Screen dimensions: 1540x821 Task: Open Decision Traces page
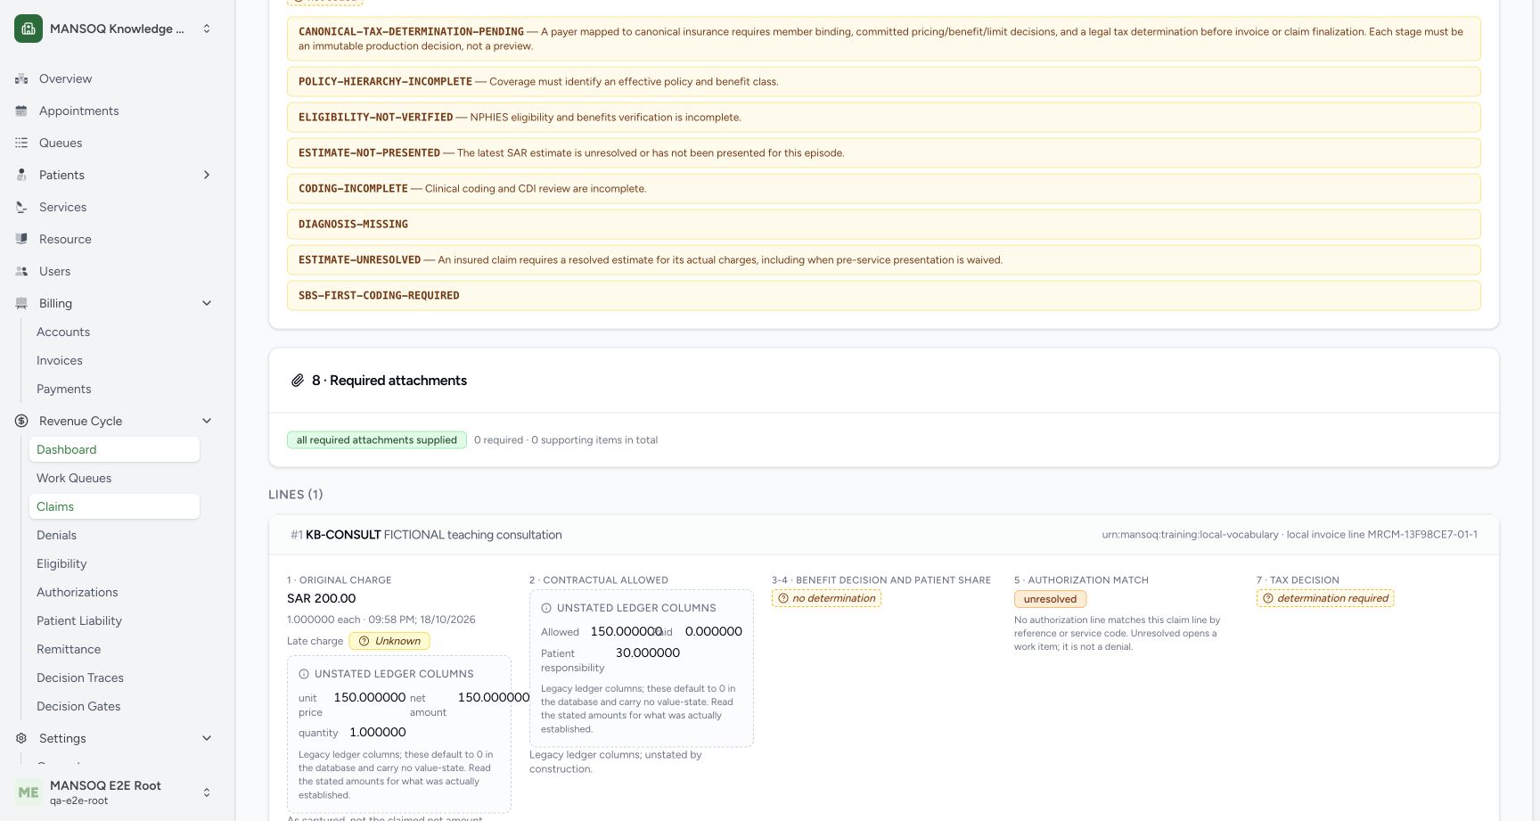(x=114, y=677)
